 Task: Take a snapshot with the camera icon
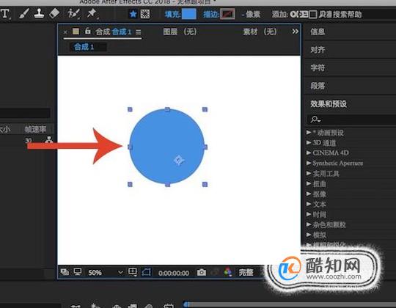click(x=201, y=272)
